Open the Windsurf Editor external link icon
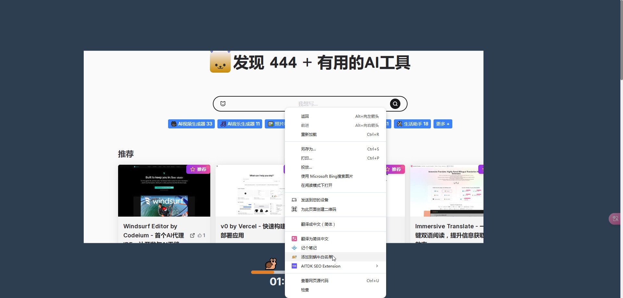 [192, 235]
